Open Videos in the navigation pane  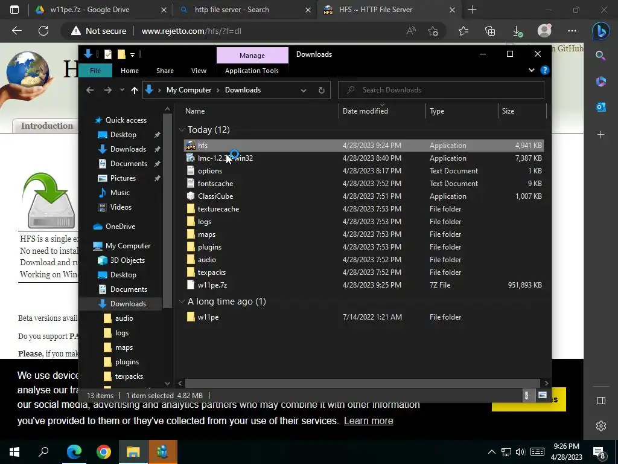coord(121,207)
